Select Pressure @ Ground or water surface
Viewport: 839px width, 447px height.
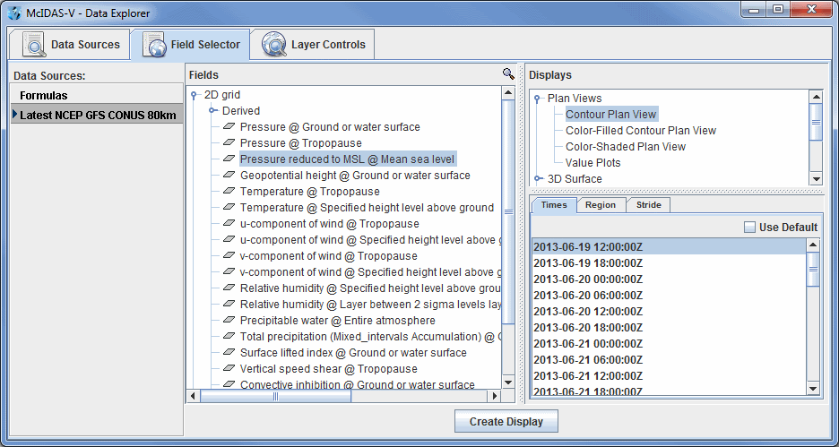[x=330, y=127]
